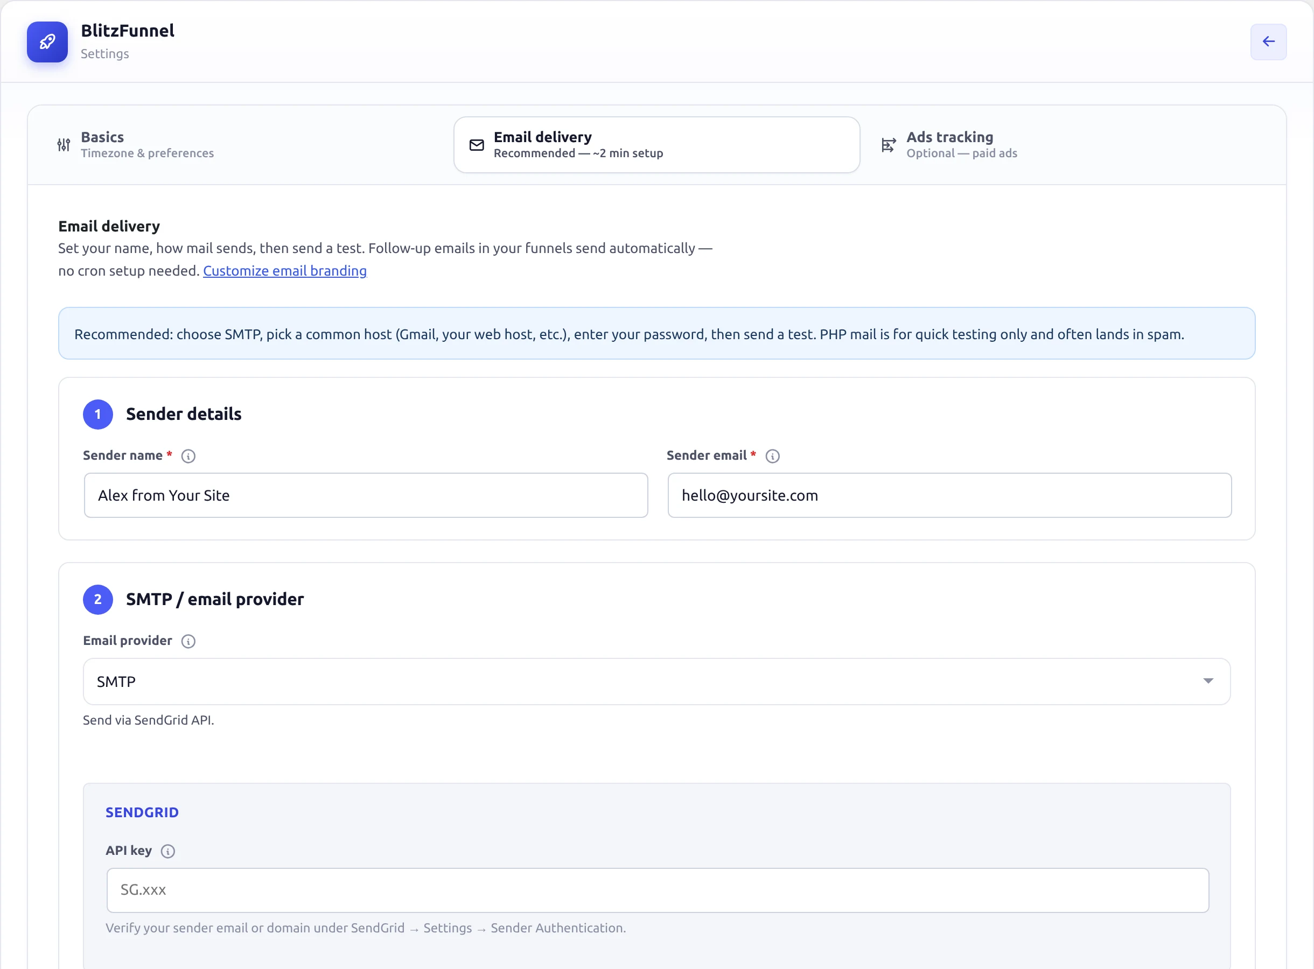Viewport: 1314px width, 969px height.
Task: Click the envelope icon on Email delivery tab
Action: (477, 145)
